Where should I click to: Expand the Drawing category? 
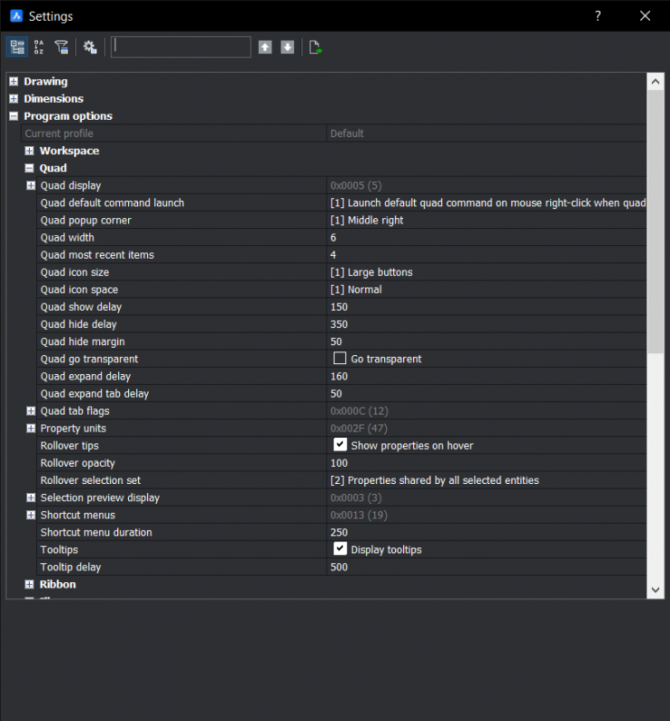[x=13, y=81]
